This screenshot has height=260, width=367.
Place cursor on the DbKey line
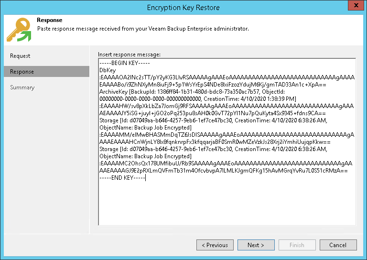pyautogui.click(x=108, y=70)
